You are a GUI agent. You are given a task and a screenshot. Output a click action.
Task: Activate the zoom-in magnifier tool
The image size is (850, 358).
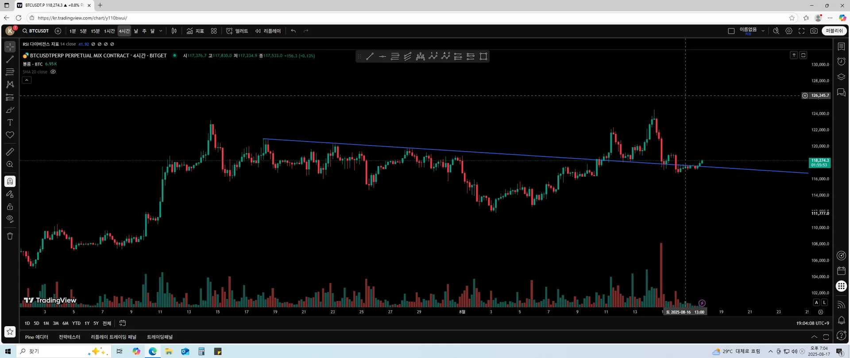(10, 164)
